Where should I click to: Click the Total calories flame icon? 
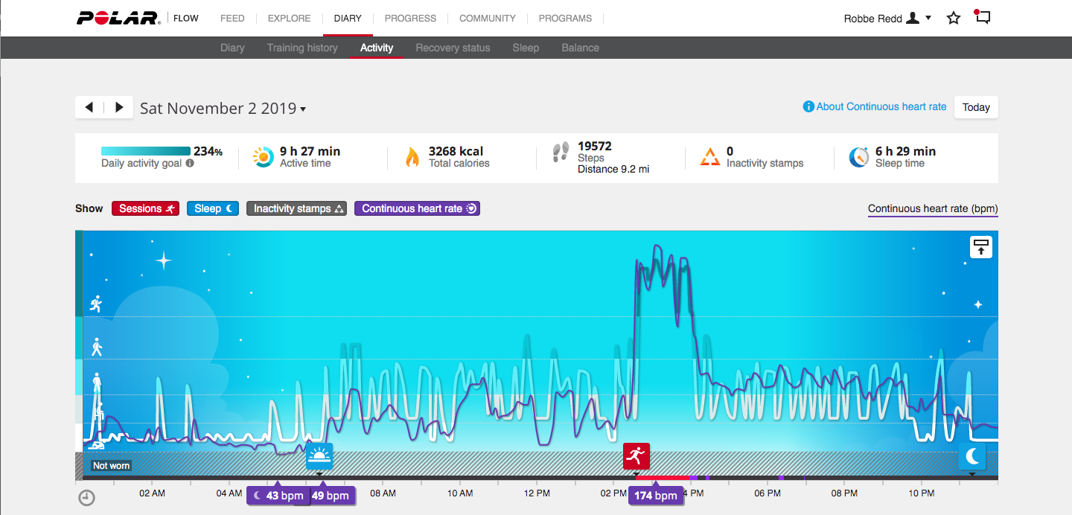point(412,157)
